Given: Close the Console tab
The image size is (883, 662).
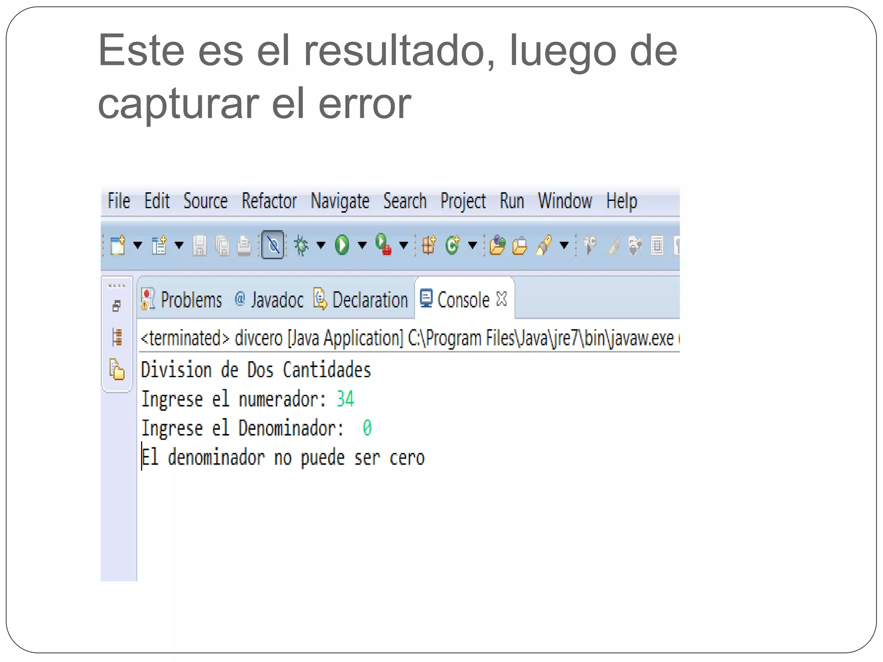Looking at the screenshot, I should click(502, 299).
